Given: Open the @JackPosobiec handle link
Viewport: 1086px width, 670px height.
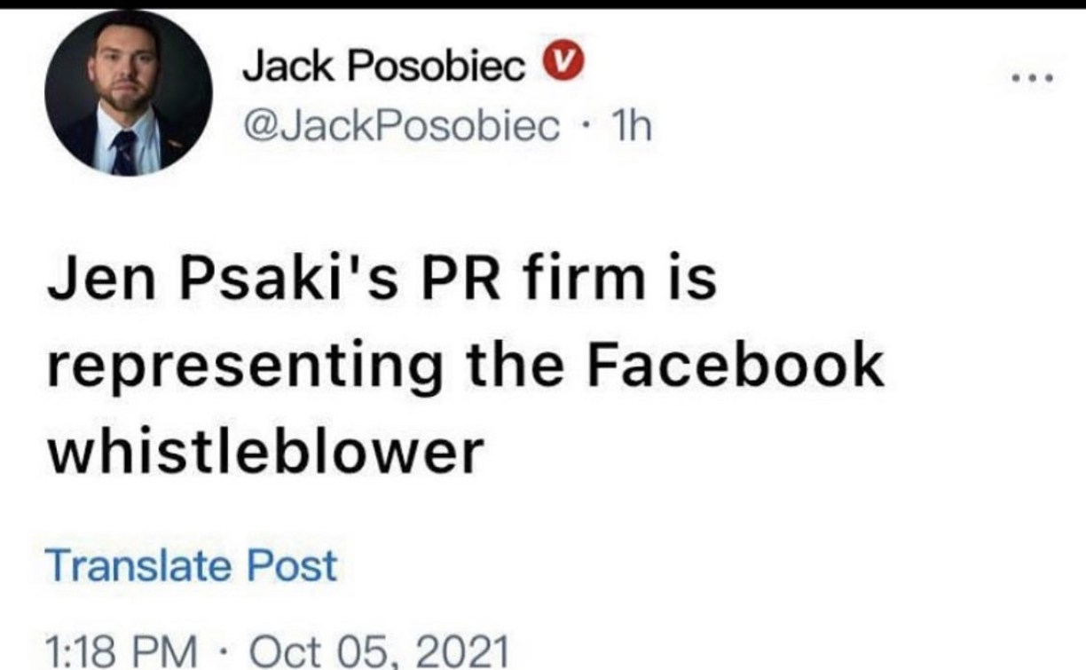Looking at the screenshot, I should click(401, 129).
